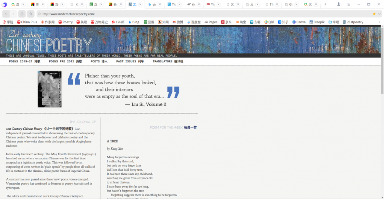The width and height of the screenshot is (385, 200).
Task: Open the PAST ISSUES 刊号 menu
Action: [x=130, y=61]
